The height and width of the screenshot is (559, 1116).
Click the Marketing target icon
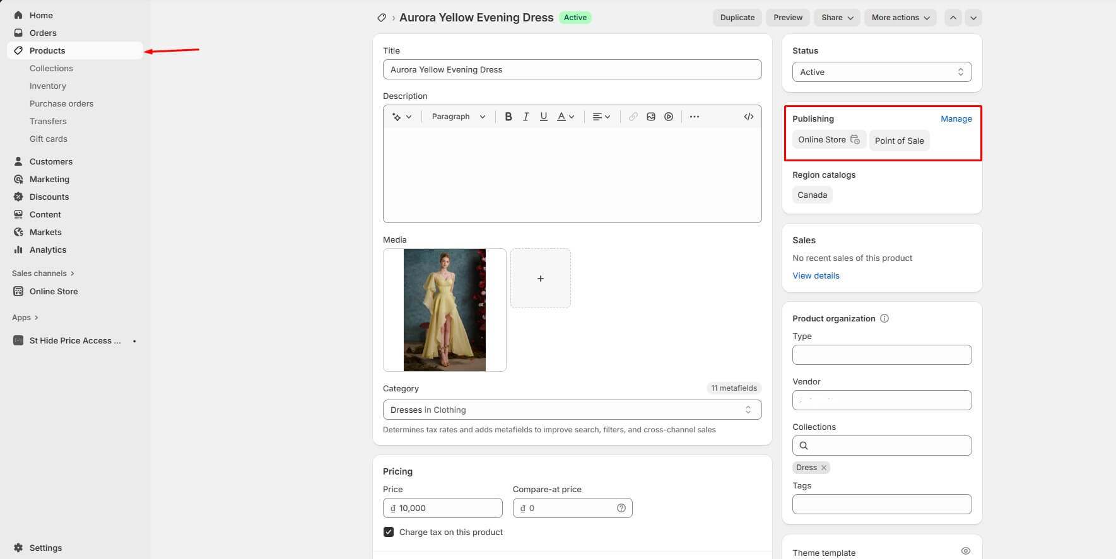[18, 179]
